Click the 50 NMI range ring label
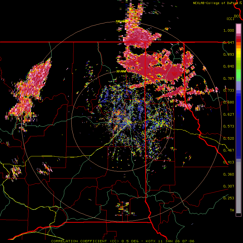 121,71
